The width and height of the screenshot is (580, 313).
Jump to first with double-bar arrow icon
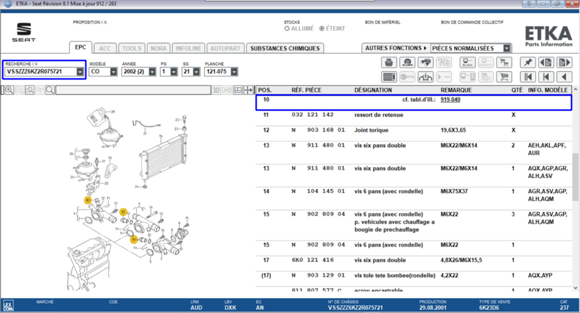coord(528,76)
